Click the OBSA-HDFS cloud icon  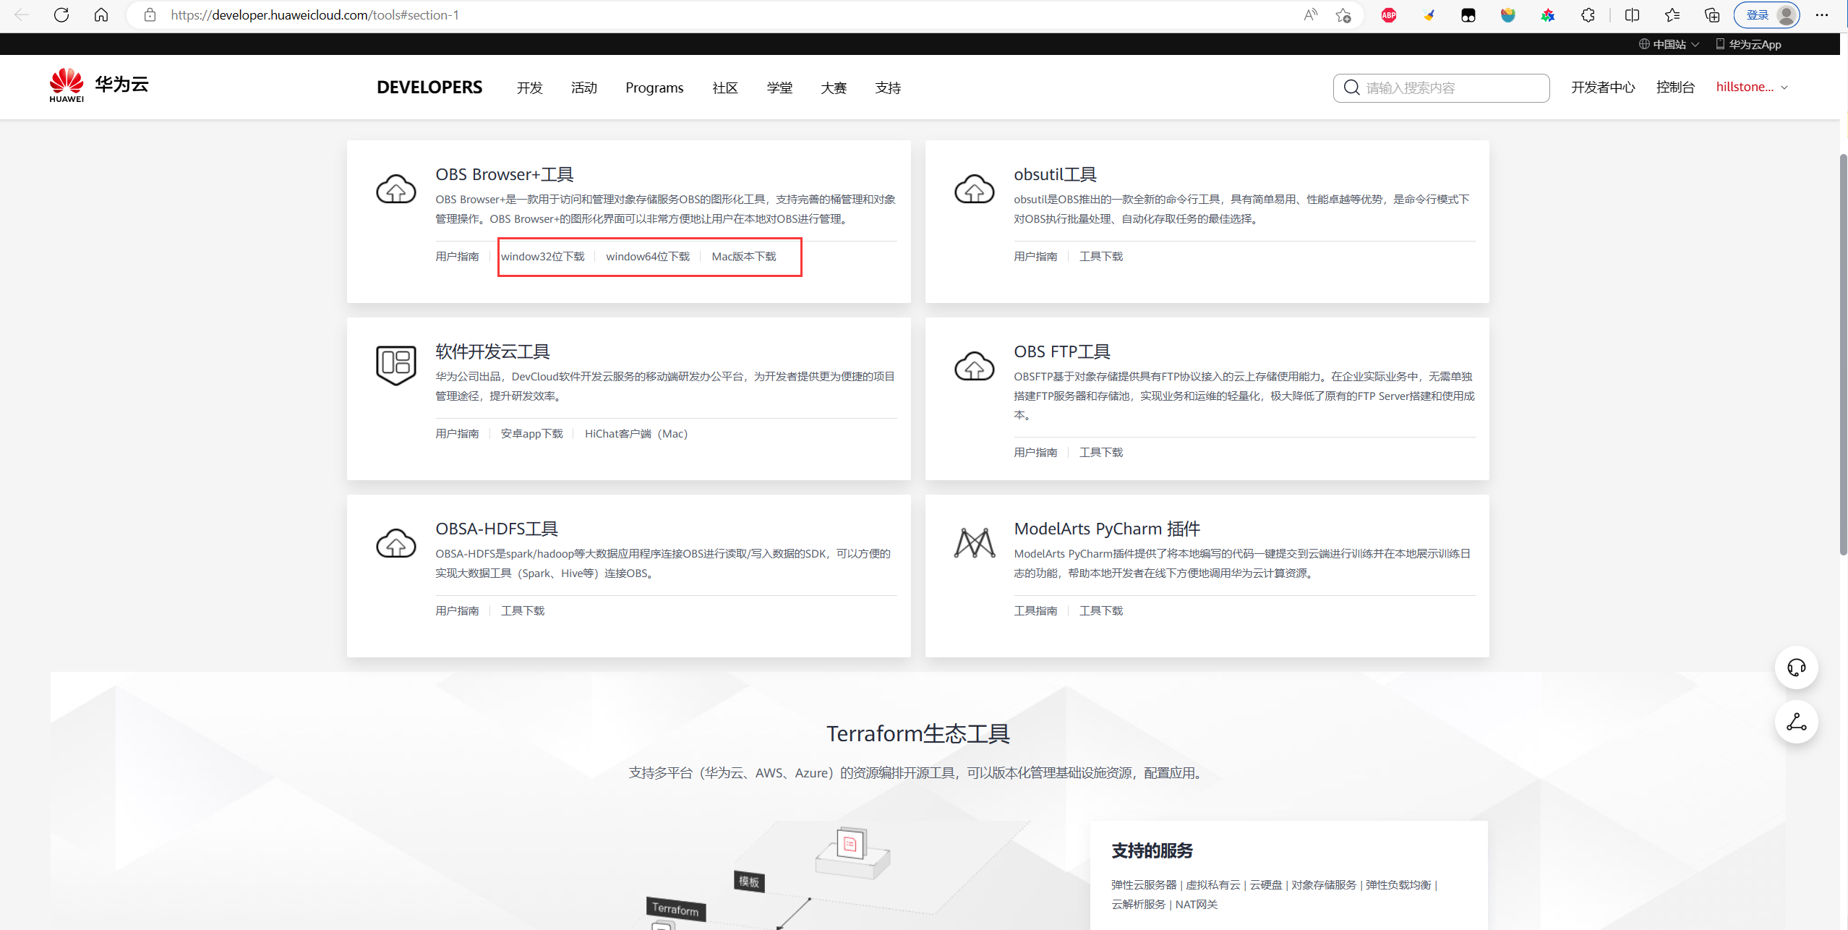point(396,542)
